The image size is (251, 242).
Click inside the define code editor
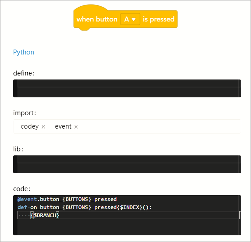pyautogui.click(x=127, y=88)
